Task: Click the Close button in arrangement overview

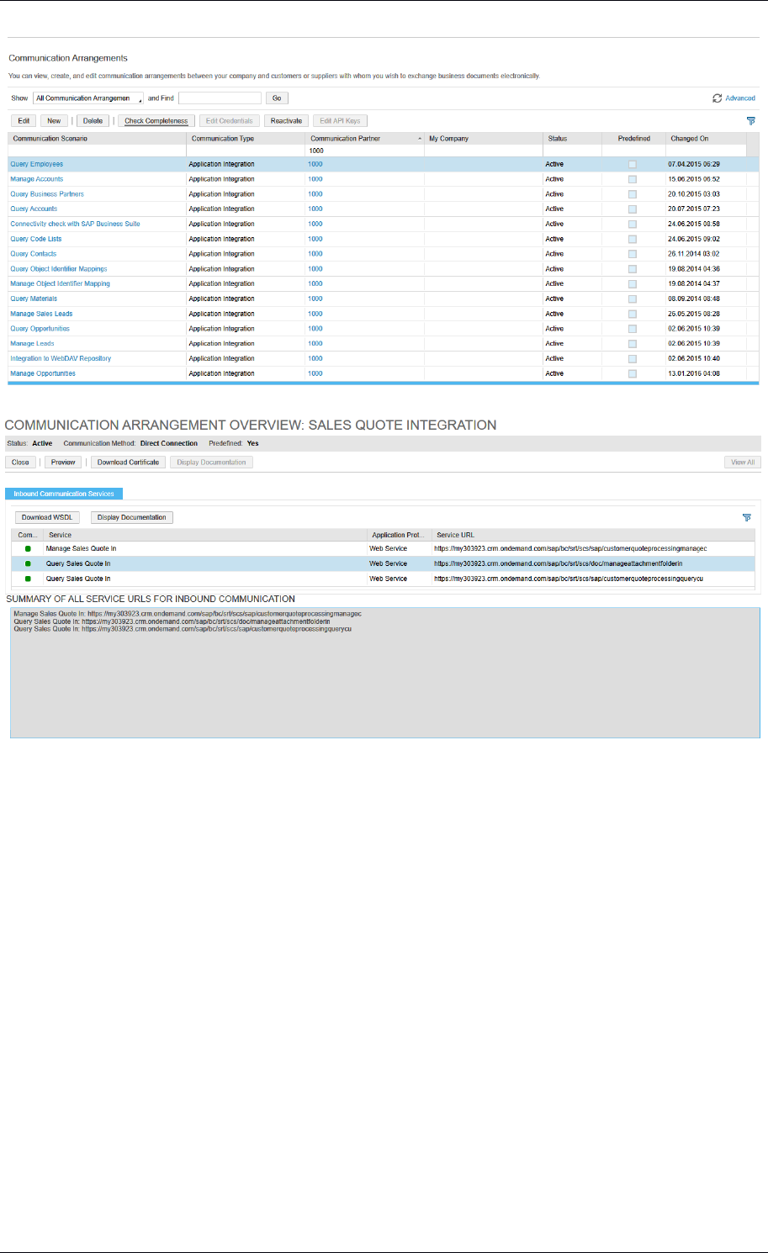Action: [x=20, y=463]
